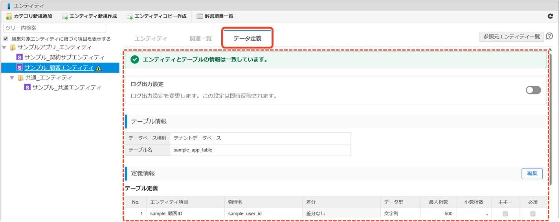Click the vertical scrollbar of the content panel

click(551, 117)
